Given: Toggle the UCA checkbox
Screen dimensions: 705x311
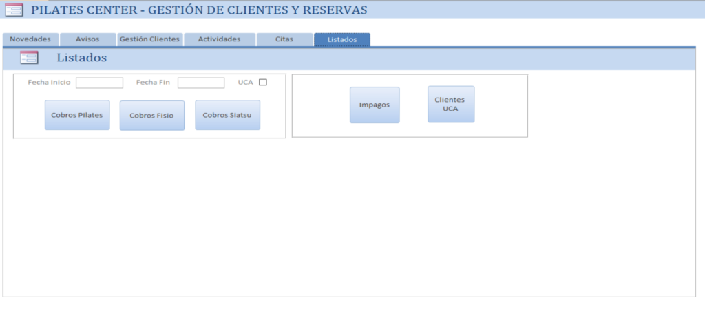Looking at the screenshot, I should click(x=262, y=83).
